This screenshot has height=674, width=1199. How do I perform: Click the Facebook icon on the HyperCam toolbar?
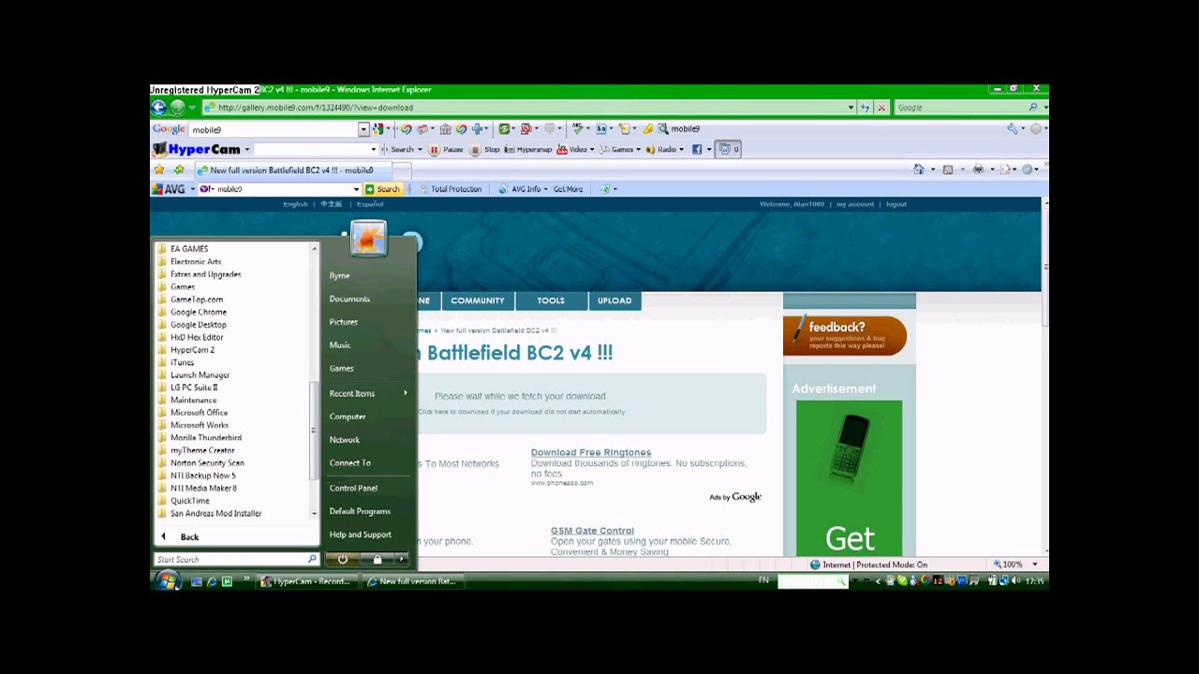[x=696, y=149]
